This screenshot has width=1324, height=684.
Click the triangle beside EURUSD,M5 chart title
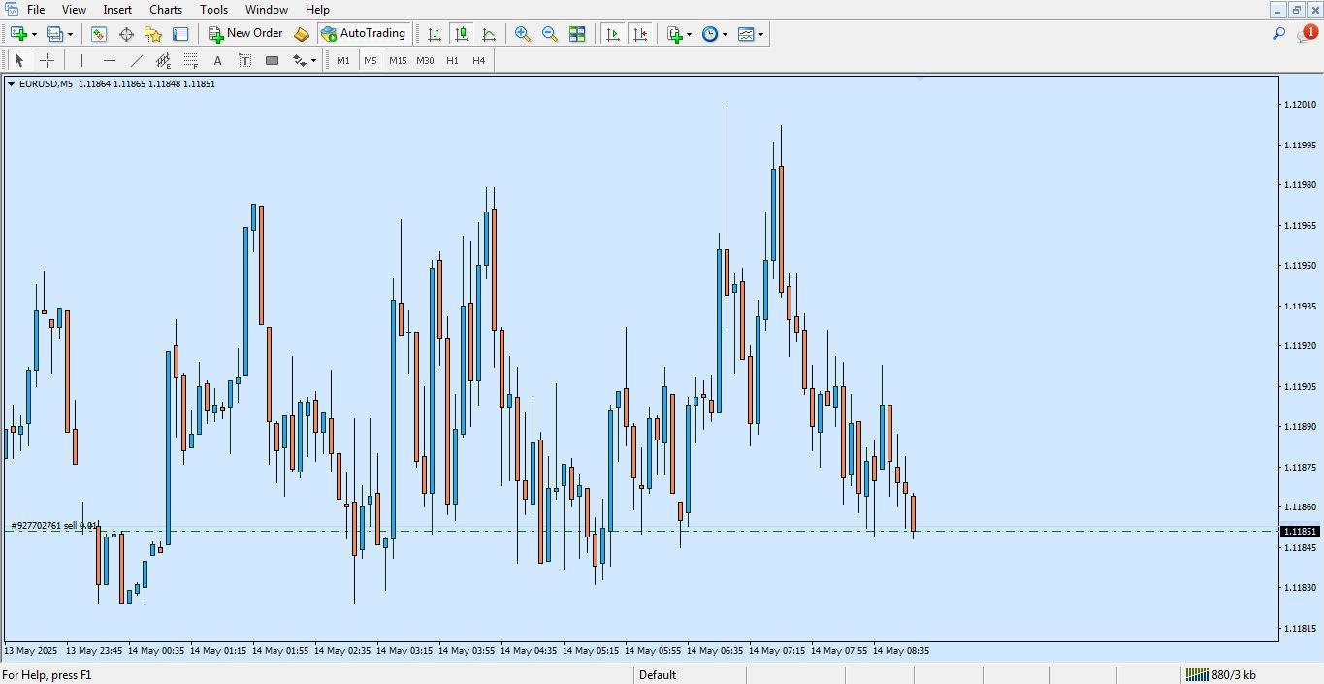click(x=11, y=84)
